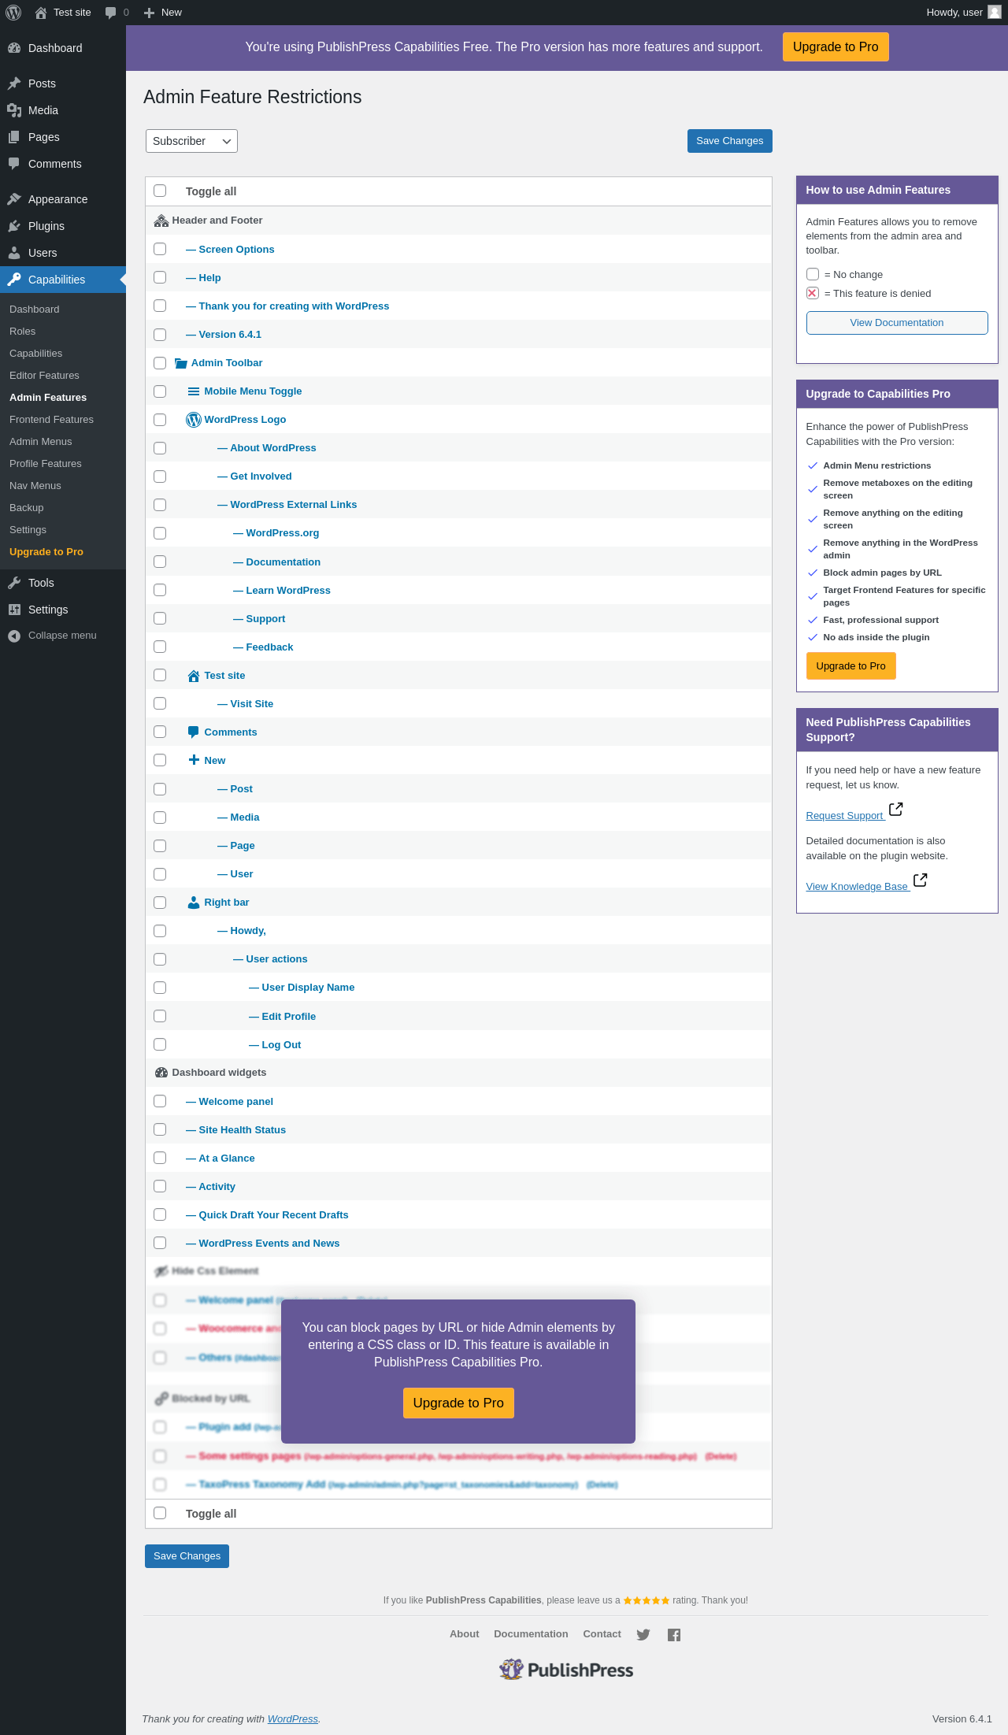Screen dimensions: 1008x1735
Task: Toggle the Screen Options checkbox
Action: 160,249
